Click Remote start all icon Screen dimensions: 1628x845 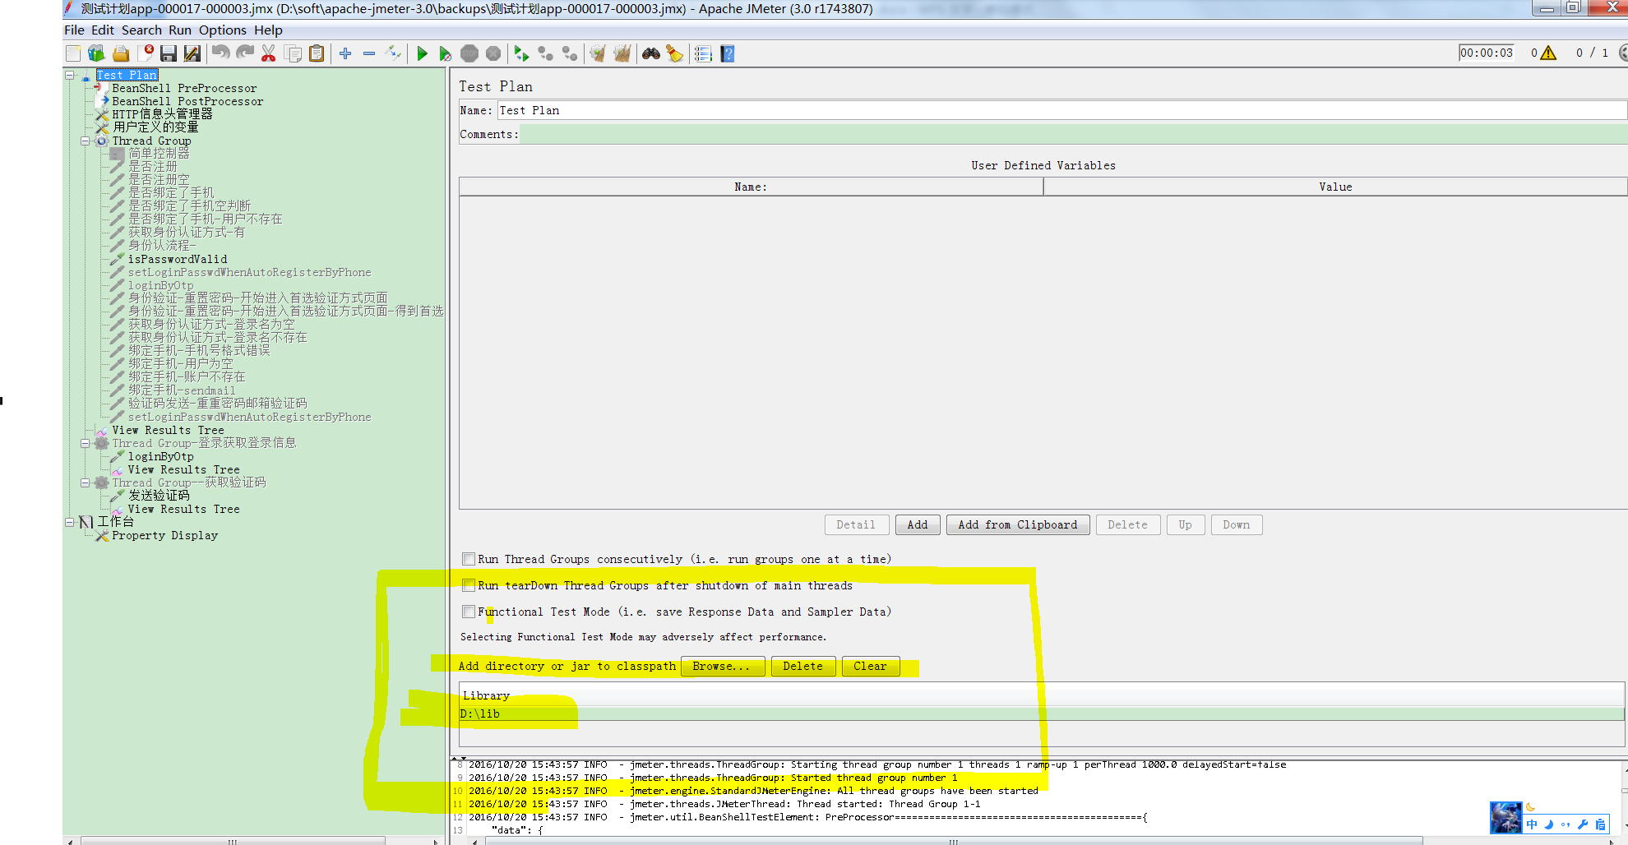(521, 53)
